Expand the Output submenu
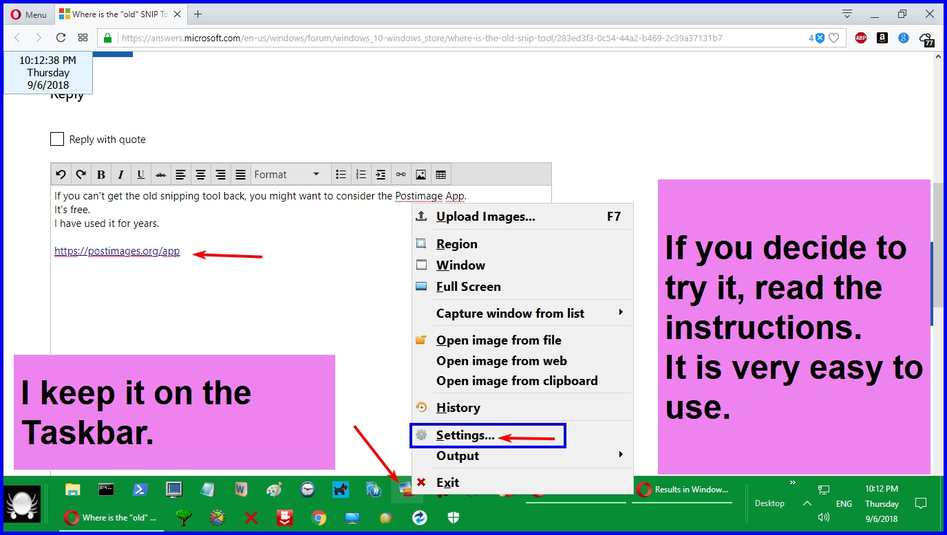947x535 pixels. tap(457, 456)
